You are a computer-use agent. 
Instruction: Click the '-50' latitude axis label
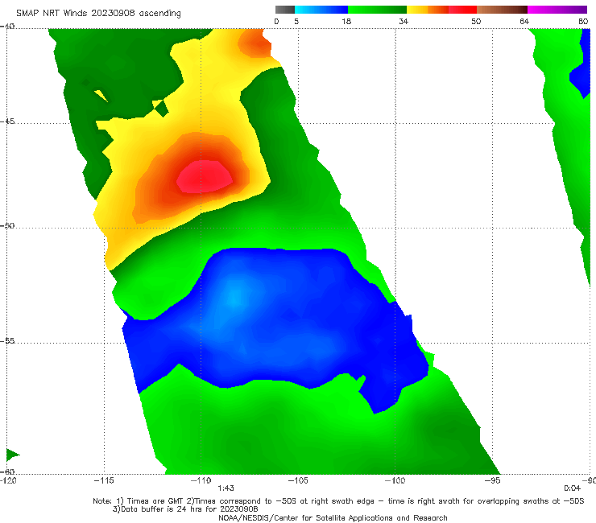coord(7,225)
